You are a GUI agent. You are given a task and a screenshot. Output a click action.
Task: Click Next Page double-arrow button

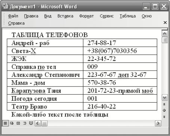164,117
